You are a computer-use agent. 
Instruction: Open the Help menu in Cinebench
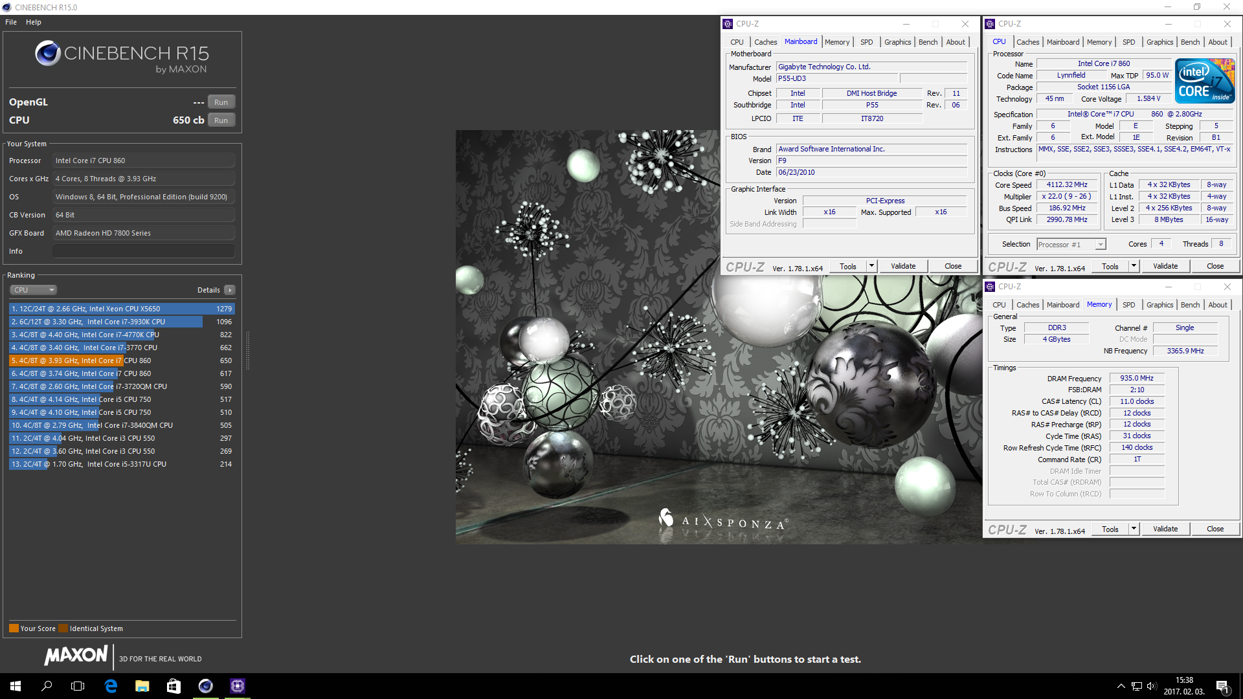coord(34,22)
